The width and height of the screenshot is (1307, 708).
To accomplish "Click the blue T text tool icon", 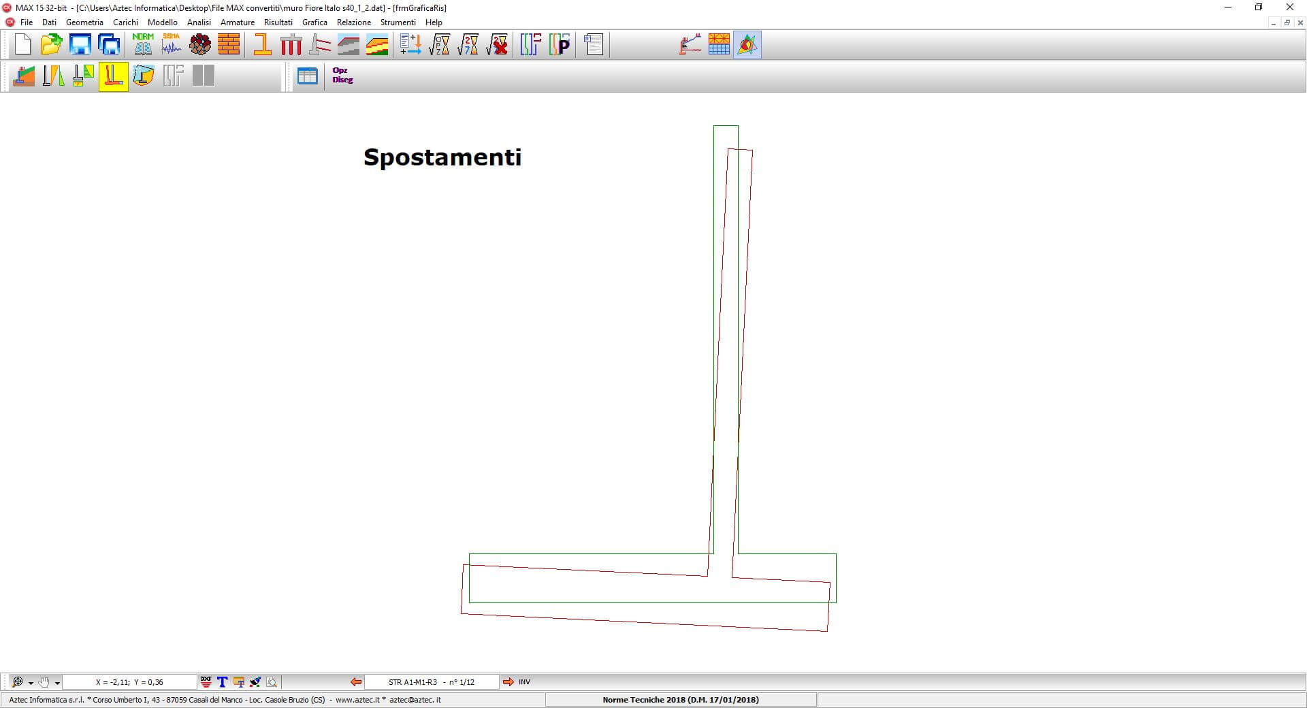I will (222, 681).
